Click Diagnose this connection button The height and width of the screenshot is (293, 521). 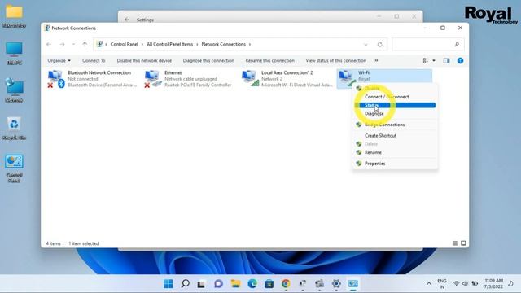208,60
